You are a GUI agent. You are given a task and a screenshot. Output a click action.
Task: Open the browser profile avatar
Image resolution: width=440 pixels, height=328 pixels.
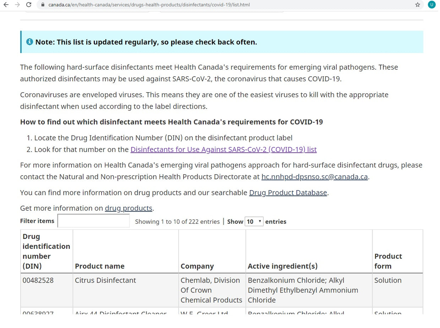pyautogui.click(x=431, y=5)
